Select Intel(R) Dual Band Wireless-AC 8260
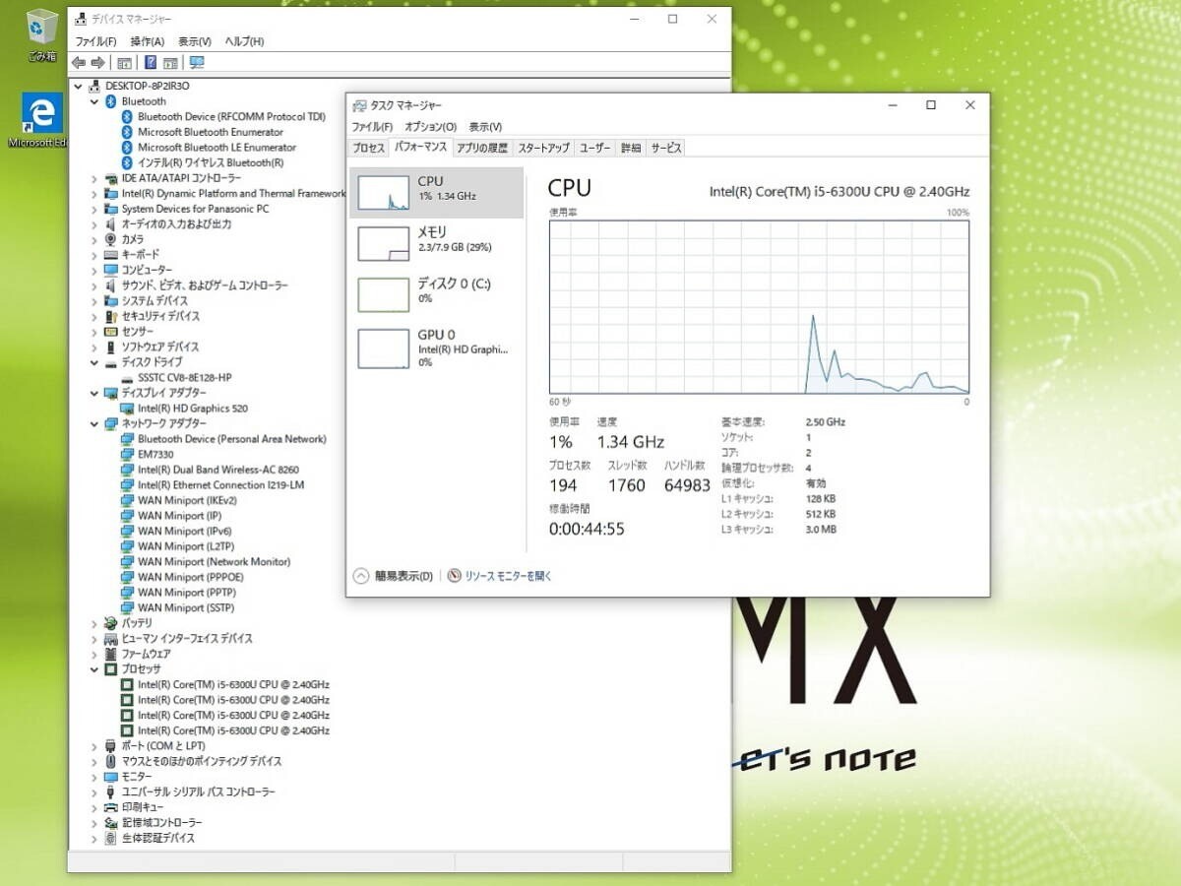Viewport: 1181px width, 886px height. point(218,471)
